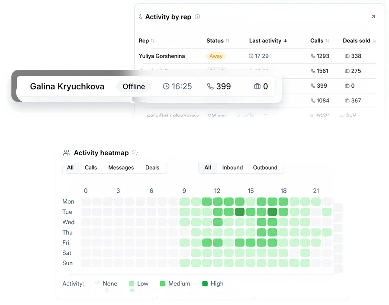Switch heatmap to the Deals tab
389x305 pixels.
point(152,168)
